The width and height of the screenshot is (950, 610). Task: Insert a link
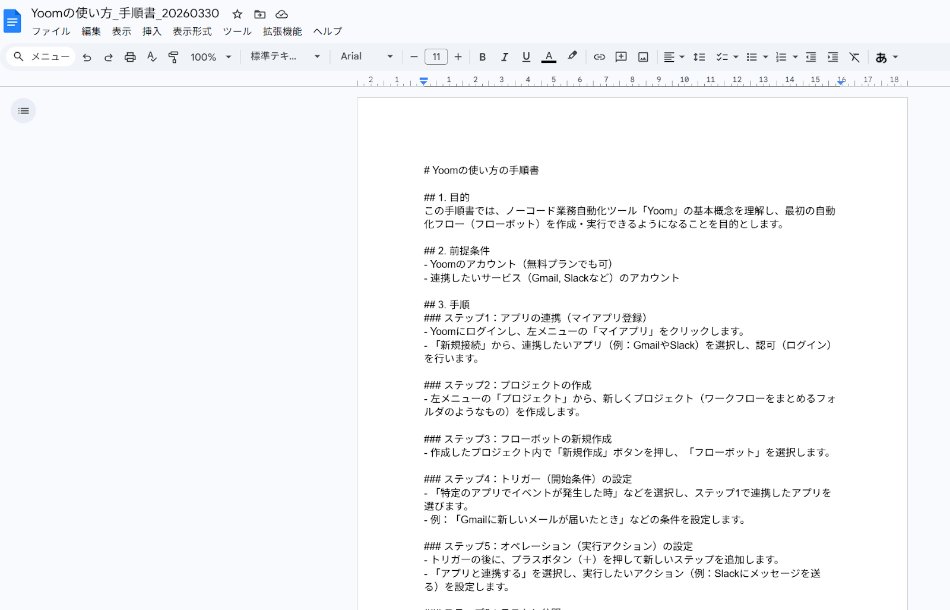[599, 57]
